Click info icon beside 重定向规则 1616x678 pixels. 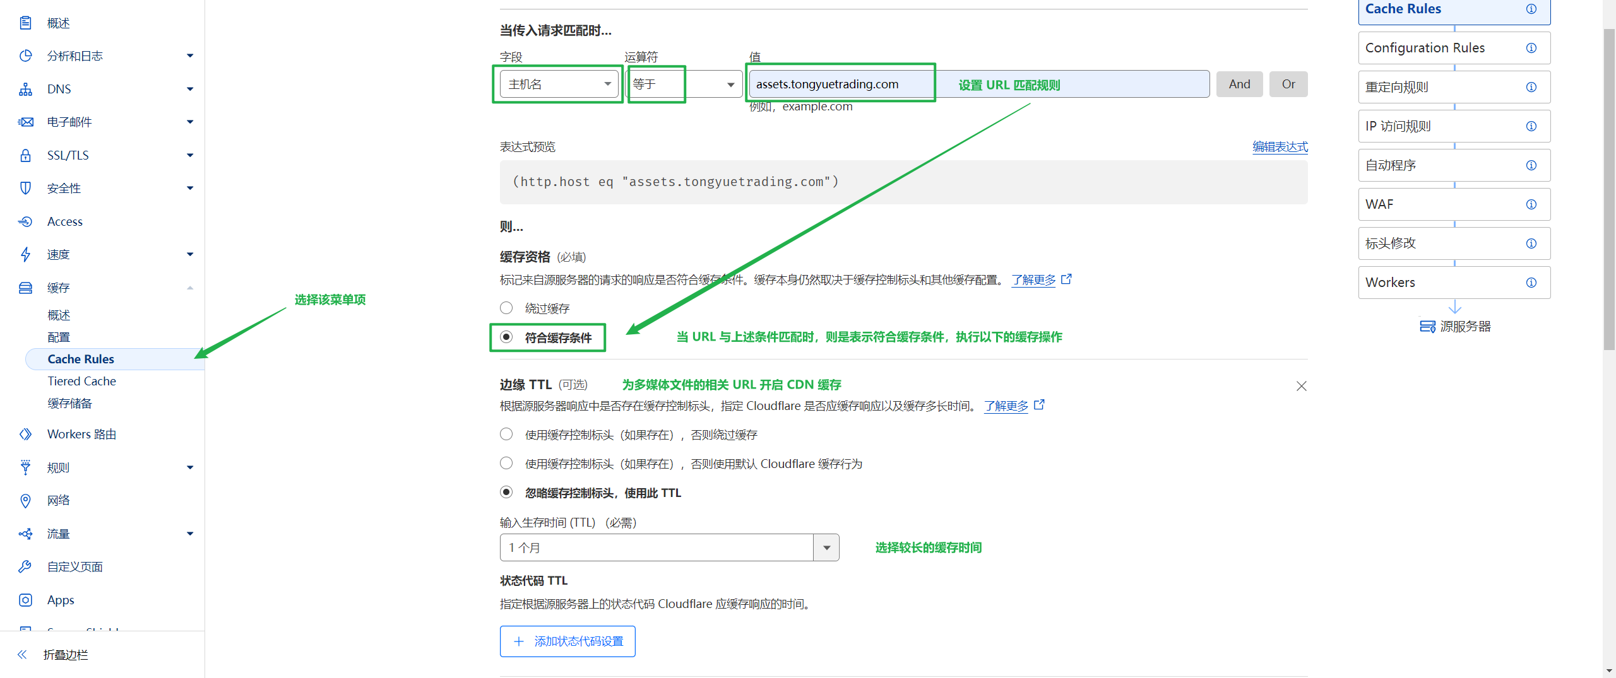[1531, 87]
